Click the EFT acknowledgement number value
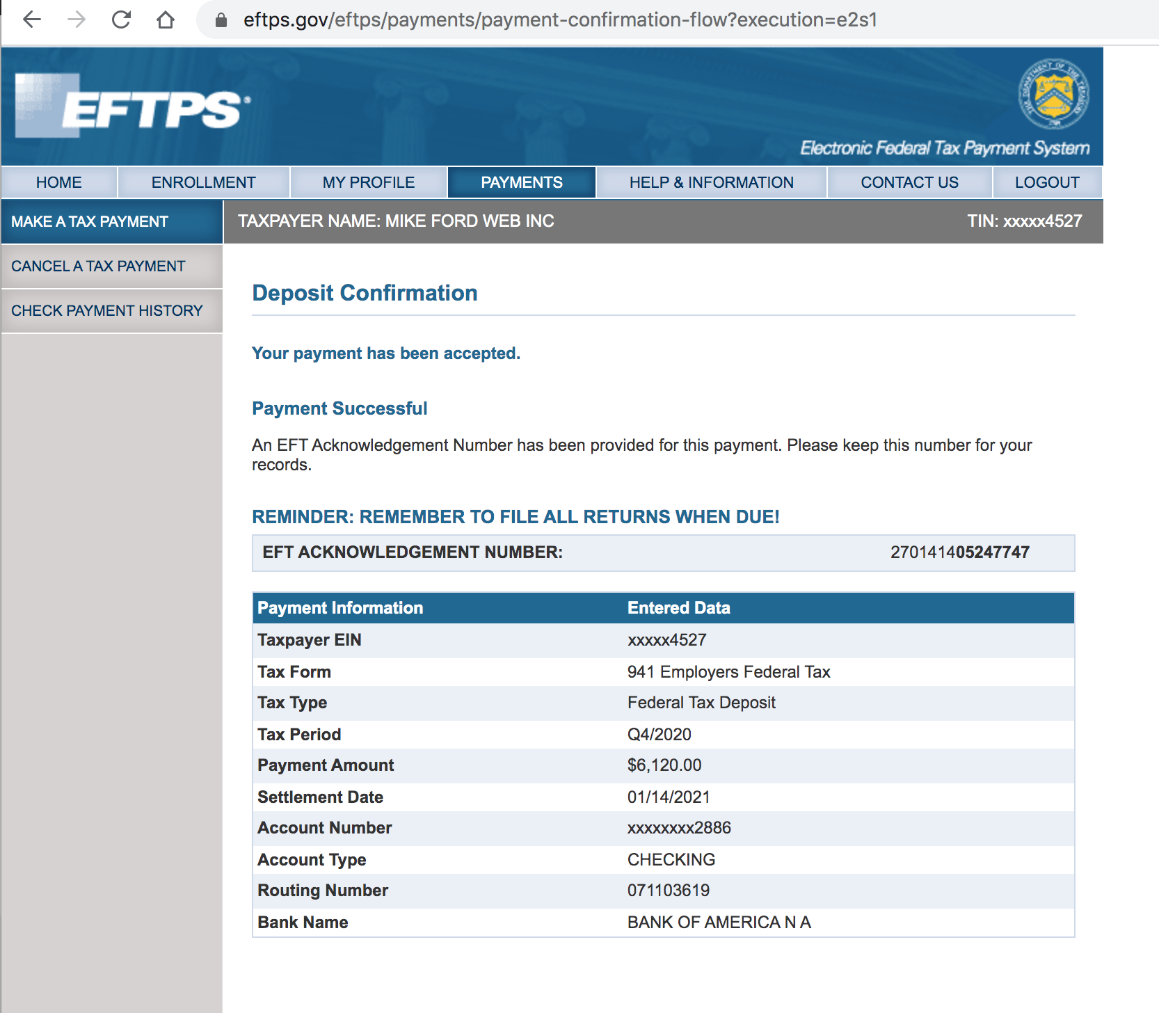 (x=959, y=552)
